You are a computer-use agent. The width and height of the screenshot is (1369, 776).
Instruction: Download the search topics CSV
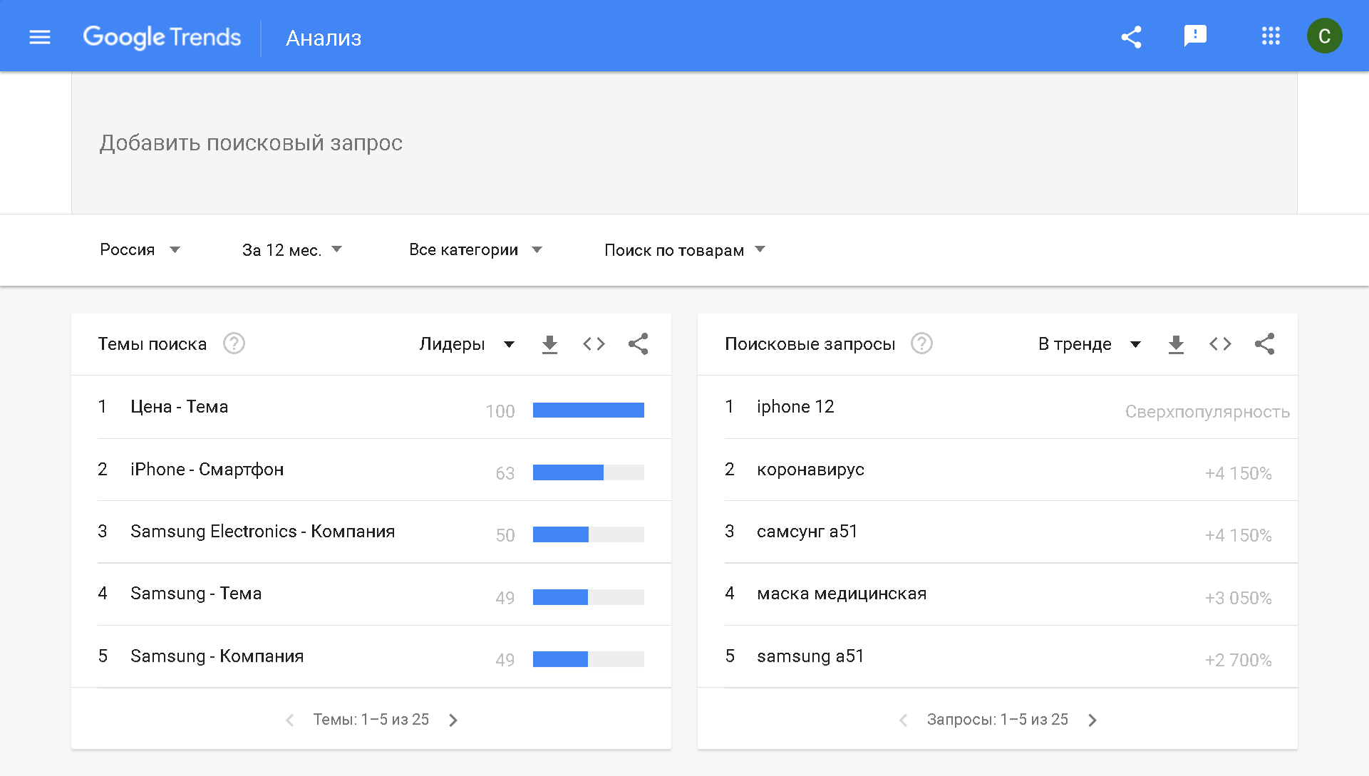(x=549, y=344)
